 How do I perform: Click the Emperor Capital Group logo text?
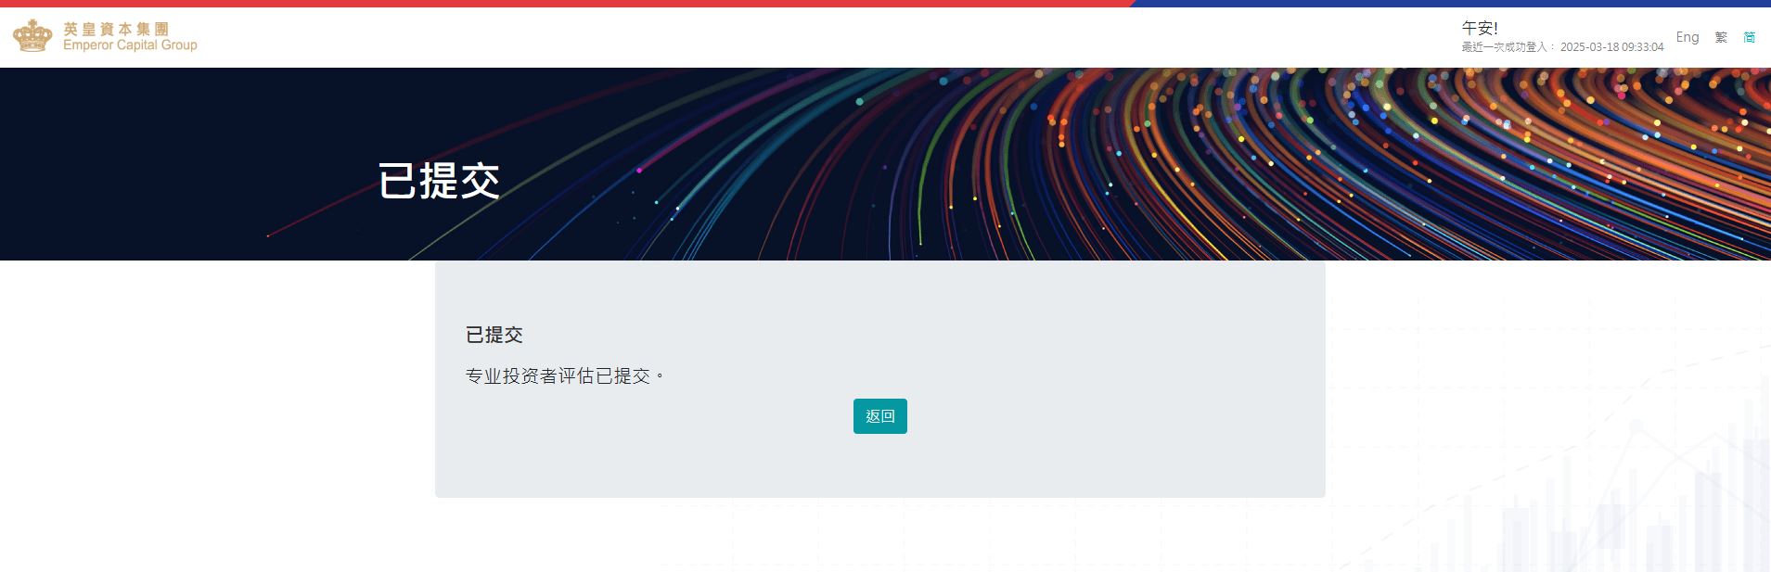click(130, 44)
